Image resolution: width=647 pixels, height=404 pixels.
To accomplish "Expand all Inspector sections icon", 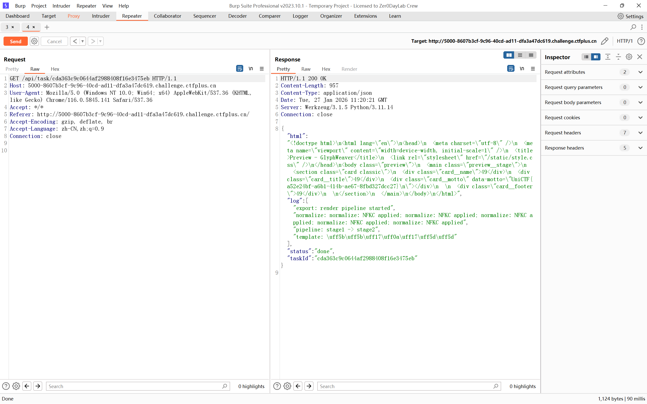I will coord(608,57).
